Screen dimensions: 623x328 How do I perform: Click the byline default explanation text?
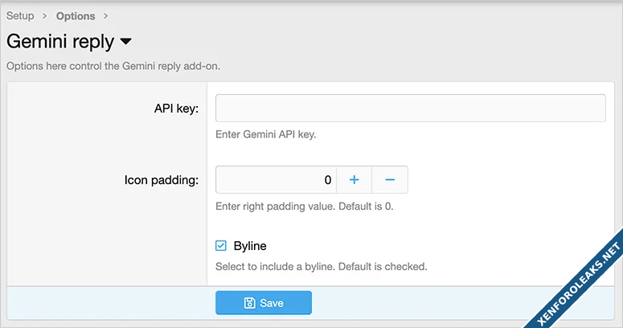(321, 266)
